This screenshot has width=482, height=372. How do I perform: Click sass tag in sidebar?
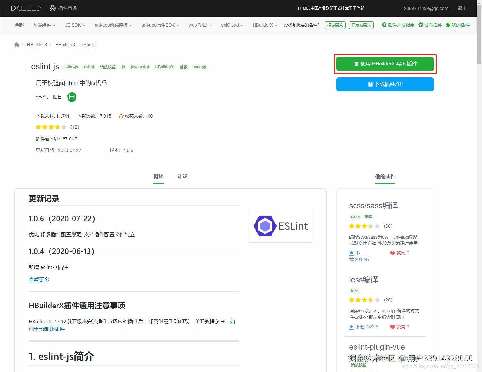355,217
